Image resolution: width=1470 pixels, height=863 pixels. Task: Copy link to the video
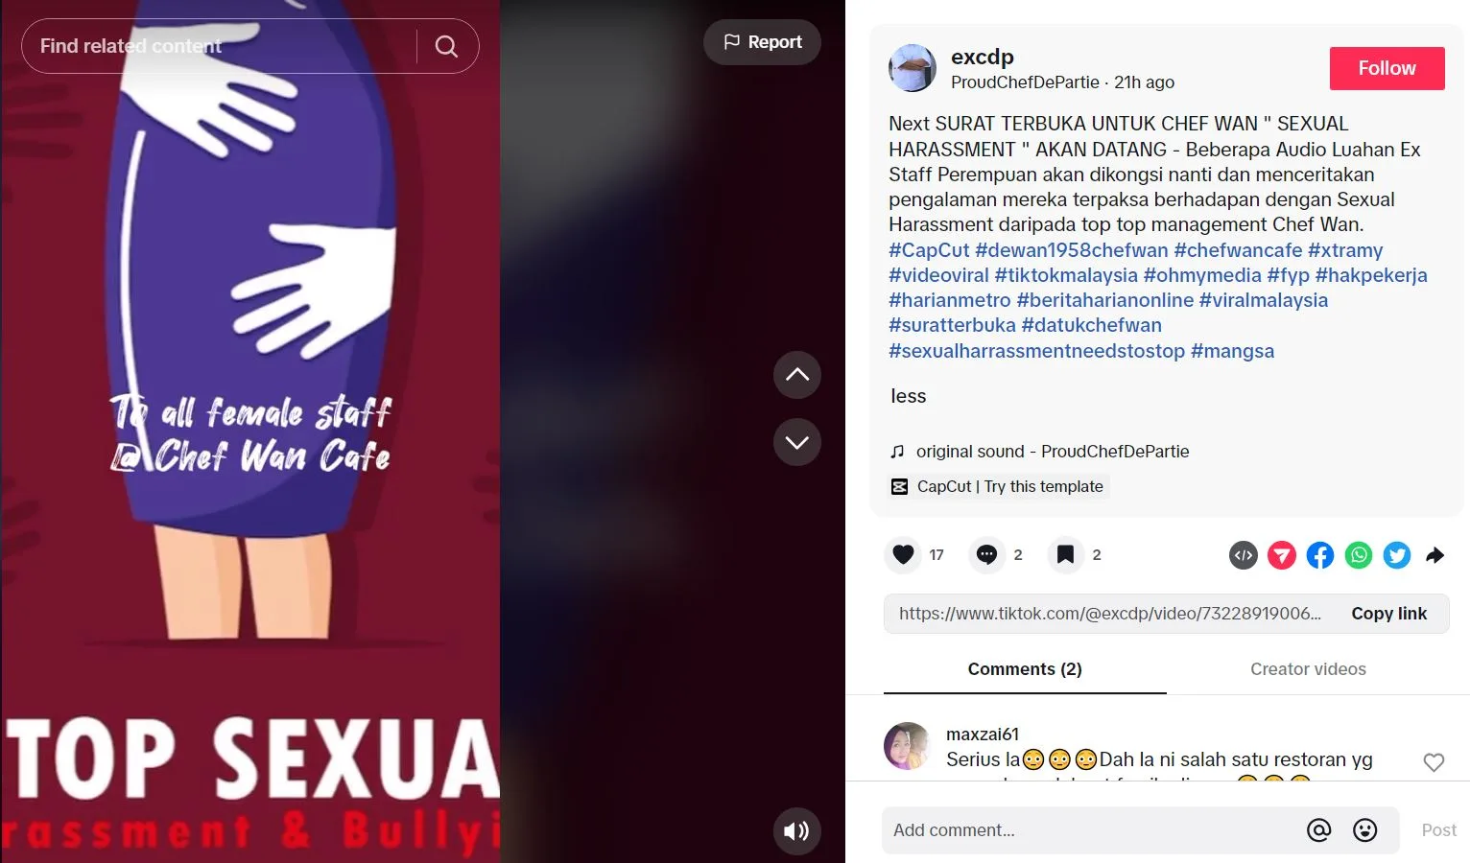pyautogui.click(x=1388, y=614)
